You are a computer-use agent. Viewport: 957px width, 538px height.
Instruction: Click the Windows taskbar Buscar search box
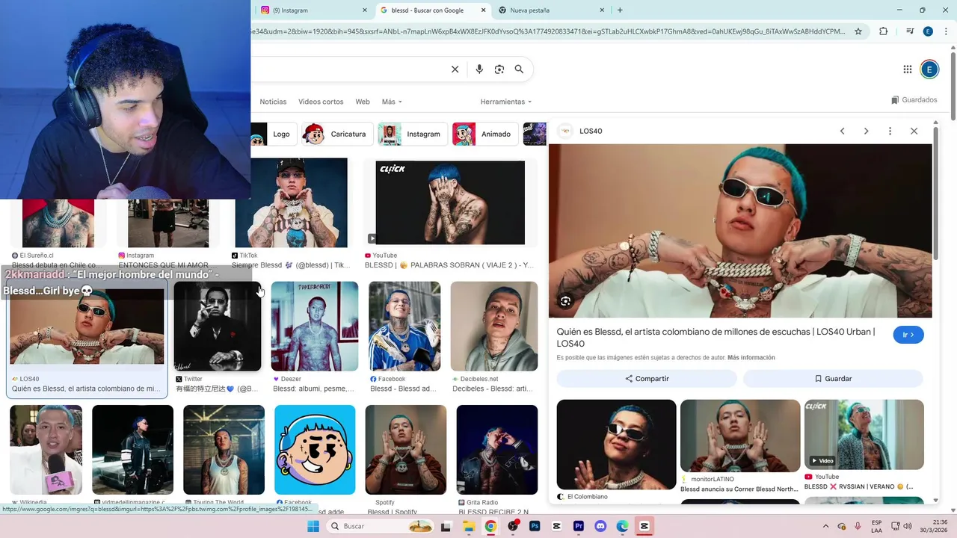tap(378, 526)
